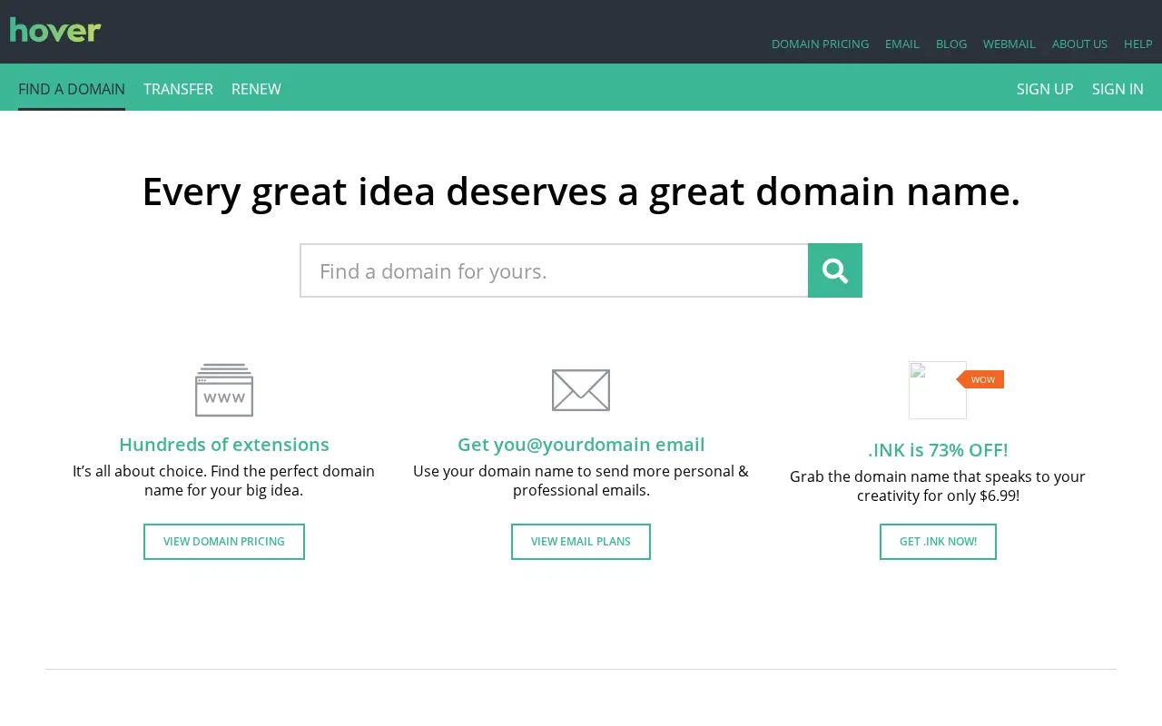Open the About Us page
The width and height of the screenshot is (1162, 726).
(1079, 44)
